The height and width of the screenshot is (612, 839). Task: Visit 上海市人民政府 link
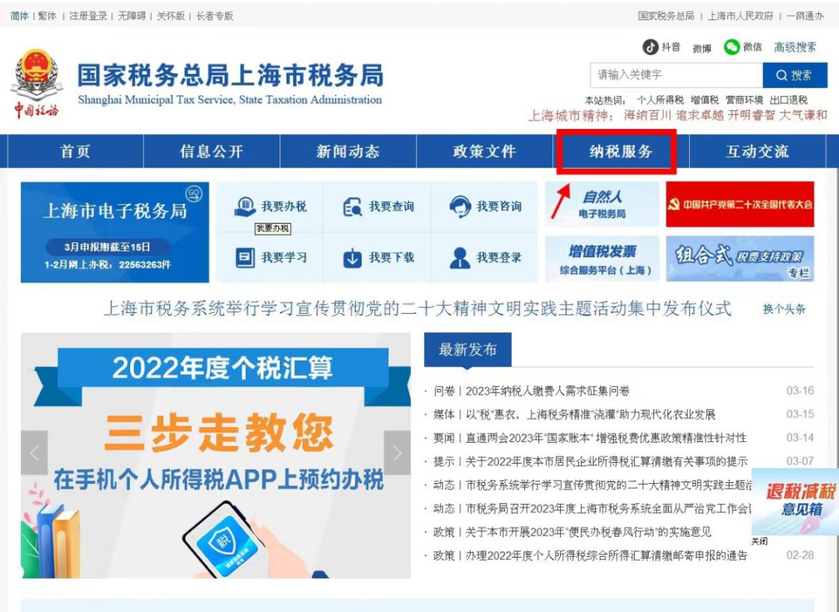740,16
